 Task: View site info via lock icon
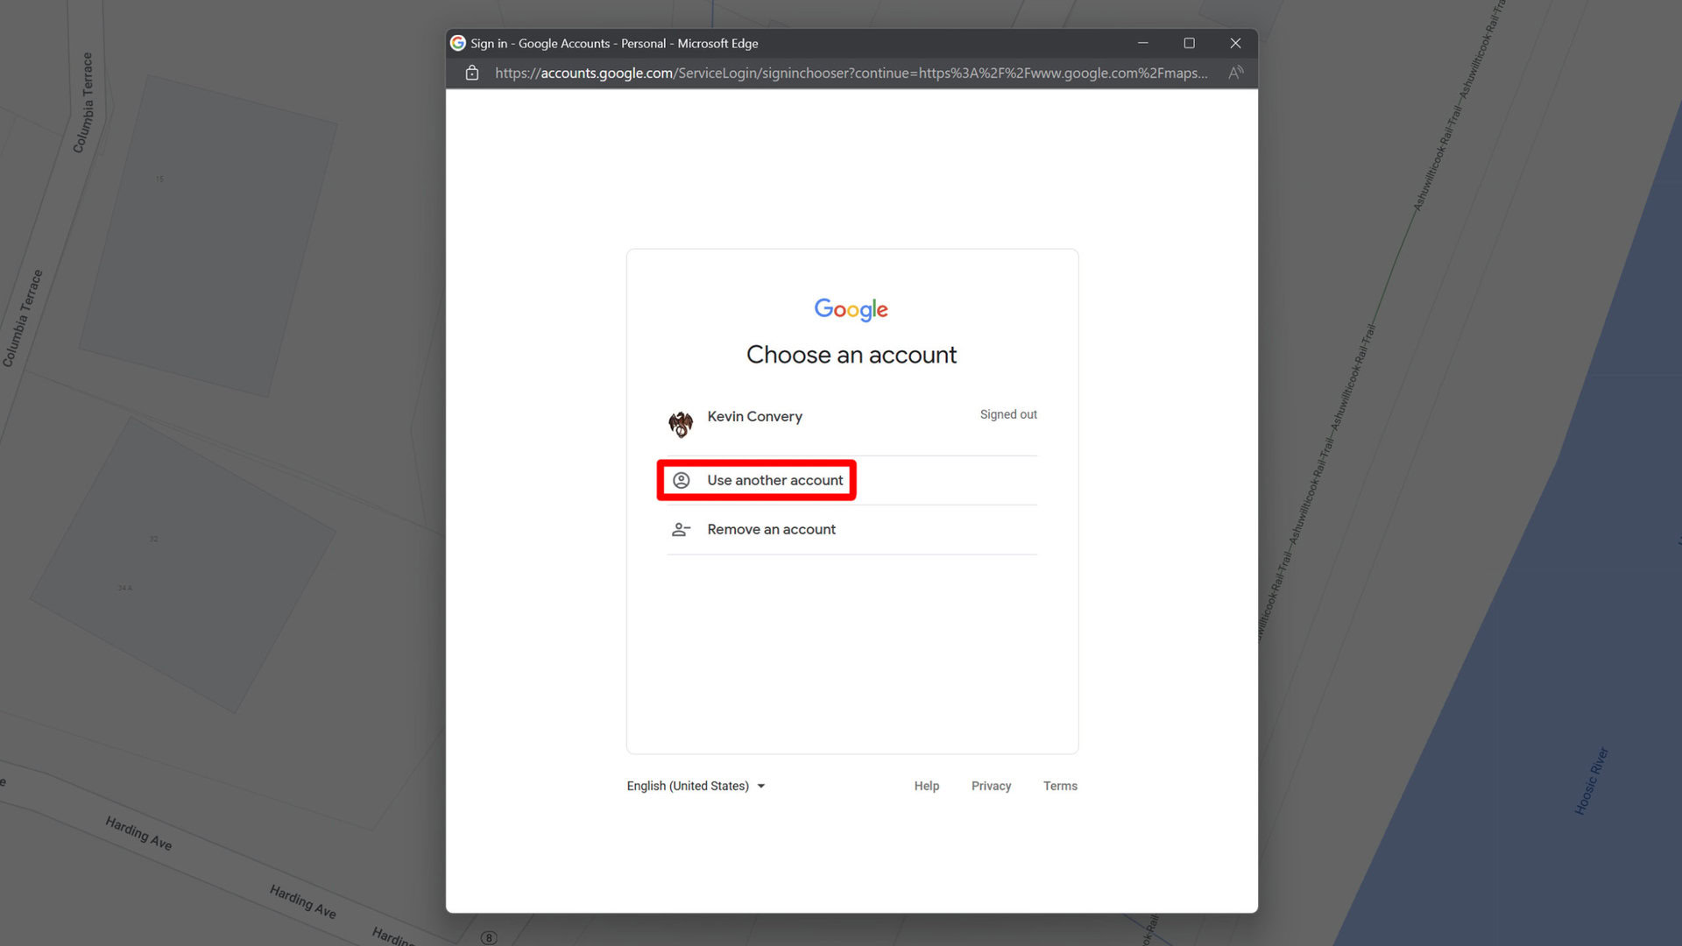(472, 73)
